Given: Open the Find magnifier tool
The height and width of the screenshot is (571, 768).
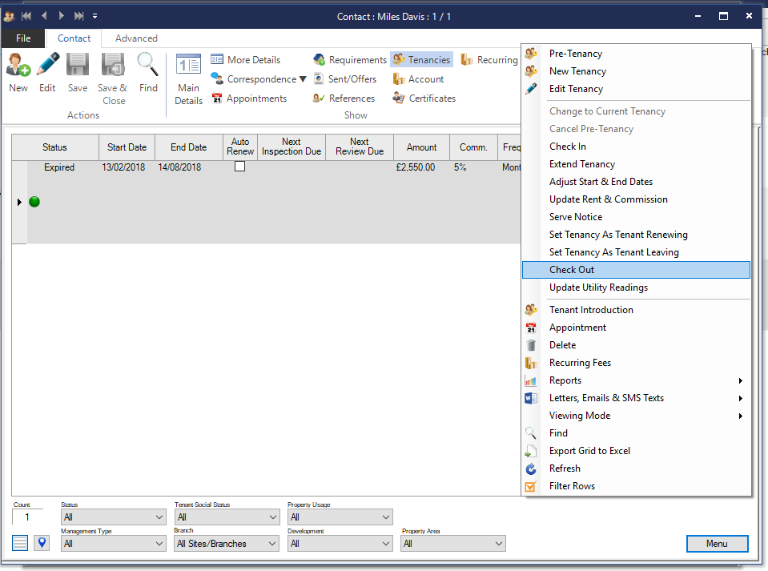Looking at the screenshot, I should coord(148,72).
